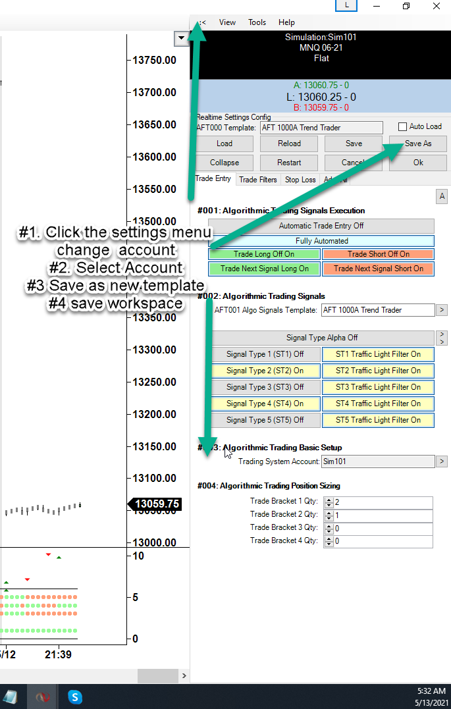Click the chart dropdown arrow above price axis
This screenshot has width=451, height=709.
point(182,39)
